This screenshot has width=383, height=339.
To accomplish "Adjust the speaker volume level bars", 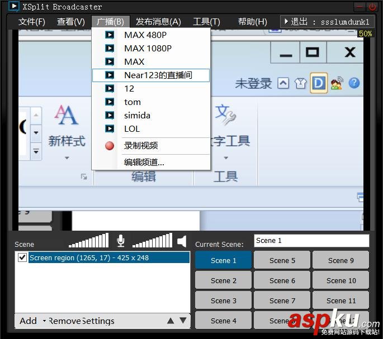I will 152,240.
